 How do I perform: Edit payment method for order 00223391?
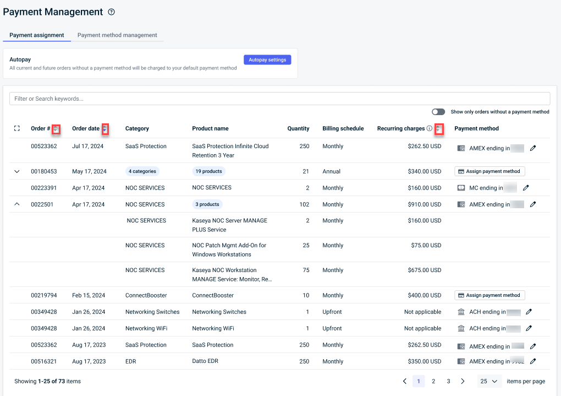click(526, 188)
